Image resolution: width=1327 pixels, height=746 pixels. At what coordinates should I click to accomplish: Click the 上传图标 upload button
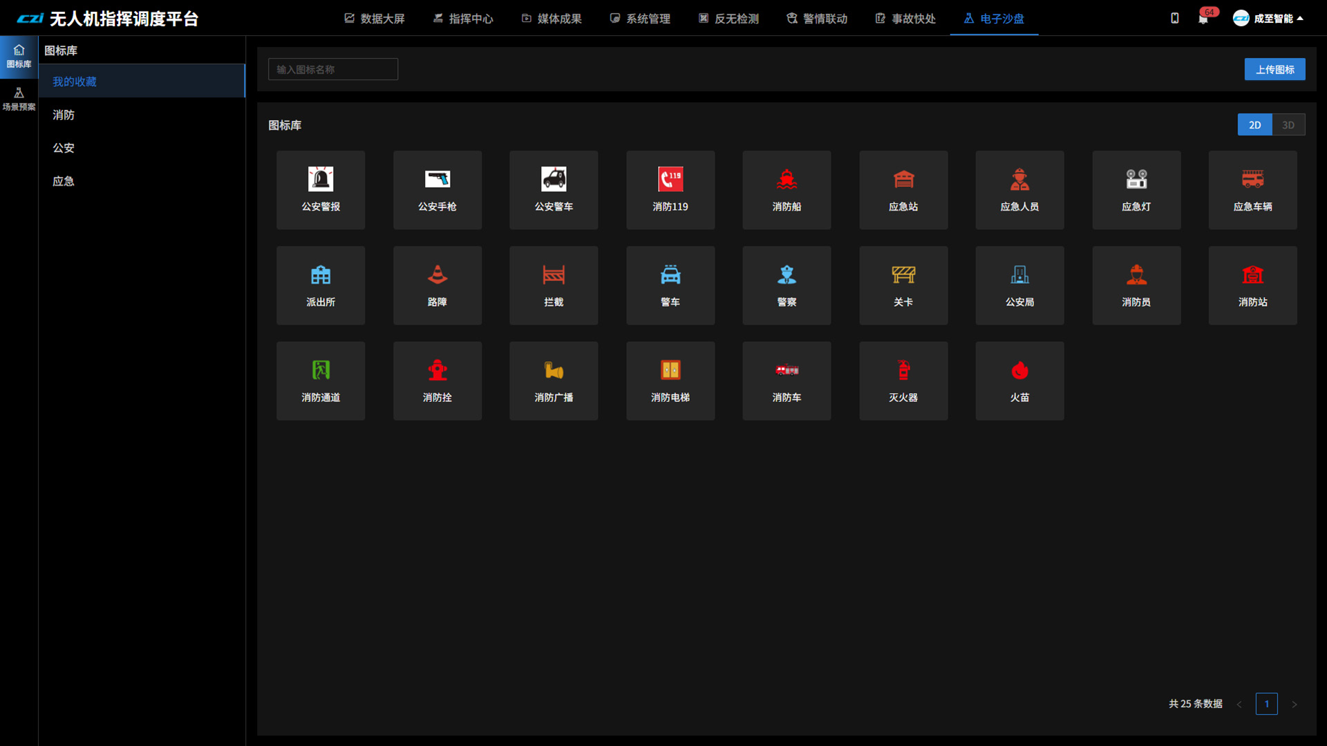point(1274,69)
